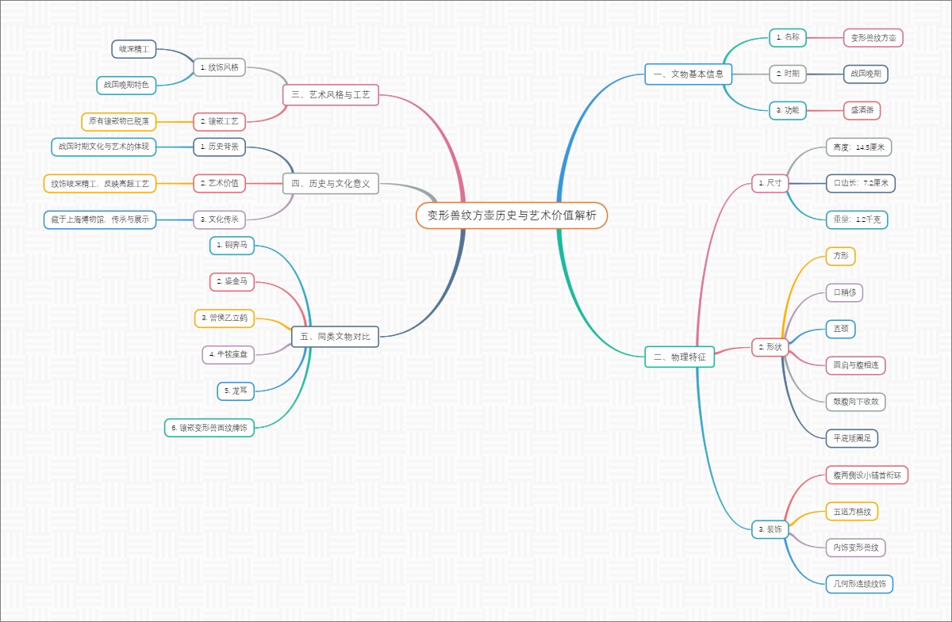Click the 五、同类文物对比 branch node
The height and width of the screenshot is (622, 952).
[x=335, y=337]
